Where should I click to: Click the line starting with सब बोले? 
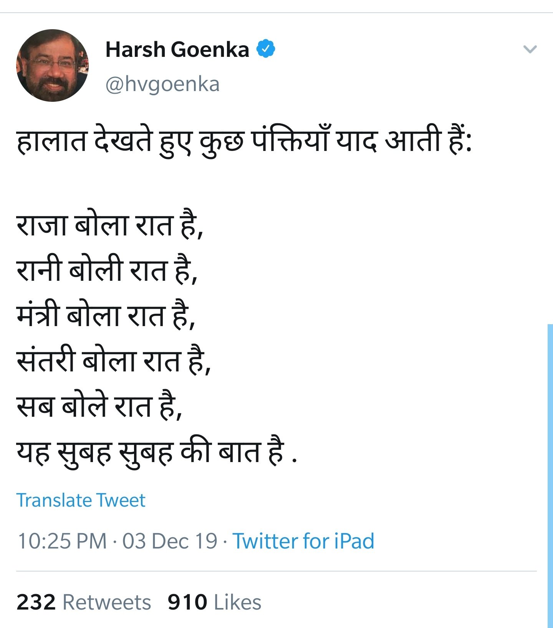[x=99, y=406]
